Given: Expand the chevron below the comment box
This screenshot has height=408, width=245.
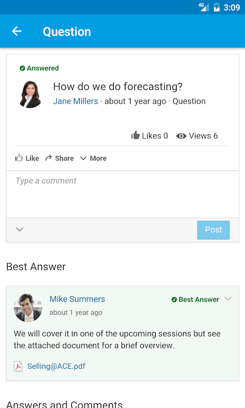Looking at the screenshot, I should (20, 229).
